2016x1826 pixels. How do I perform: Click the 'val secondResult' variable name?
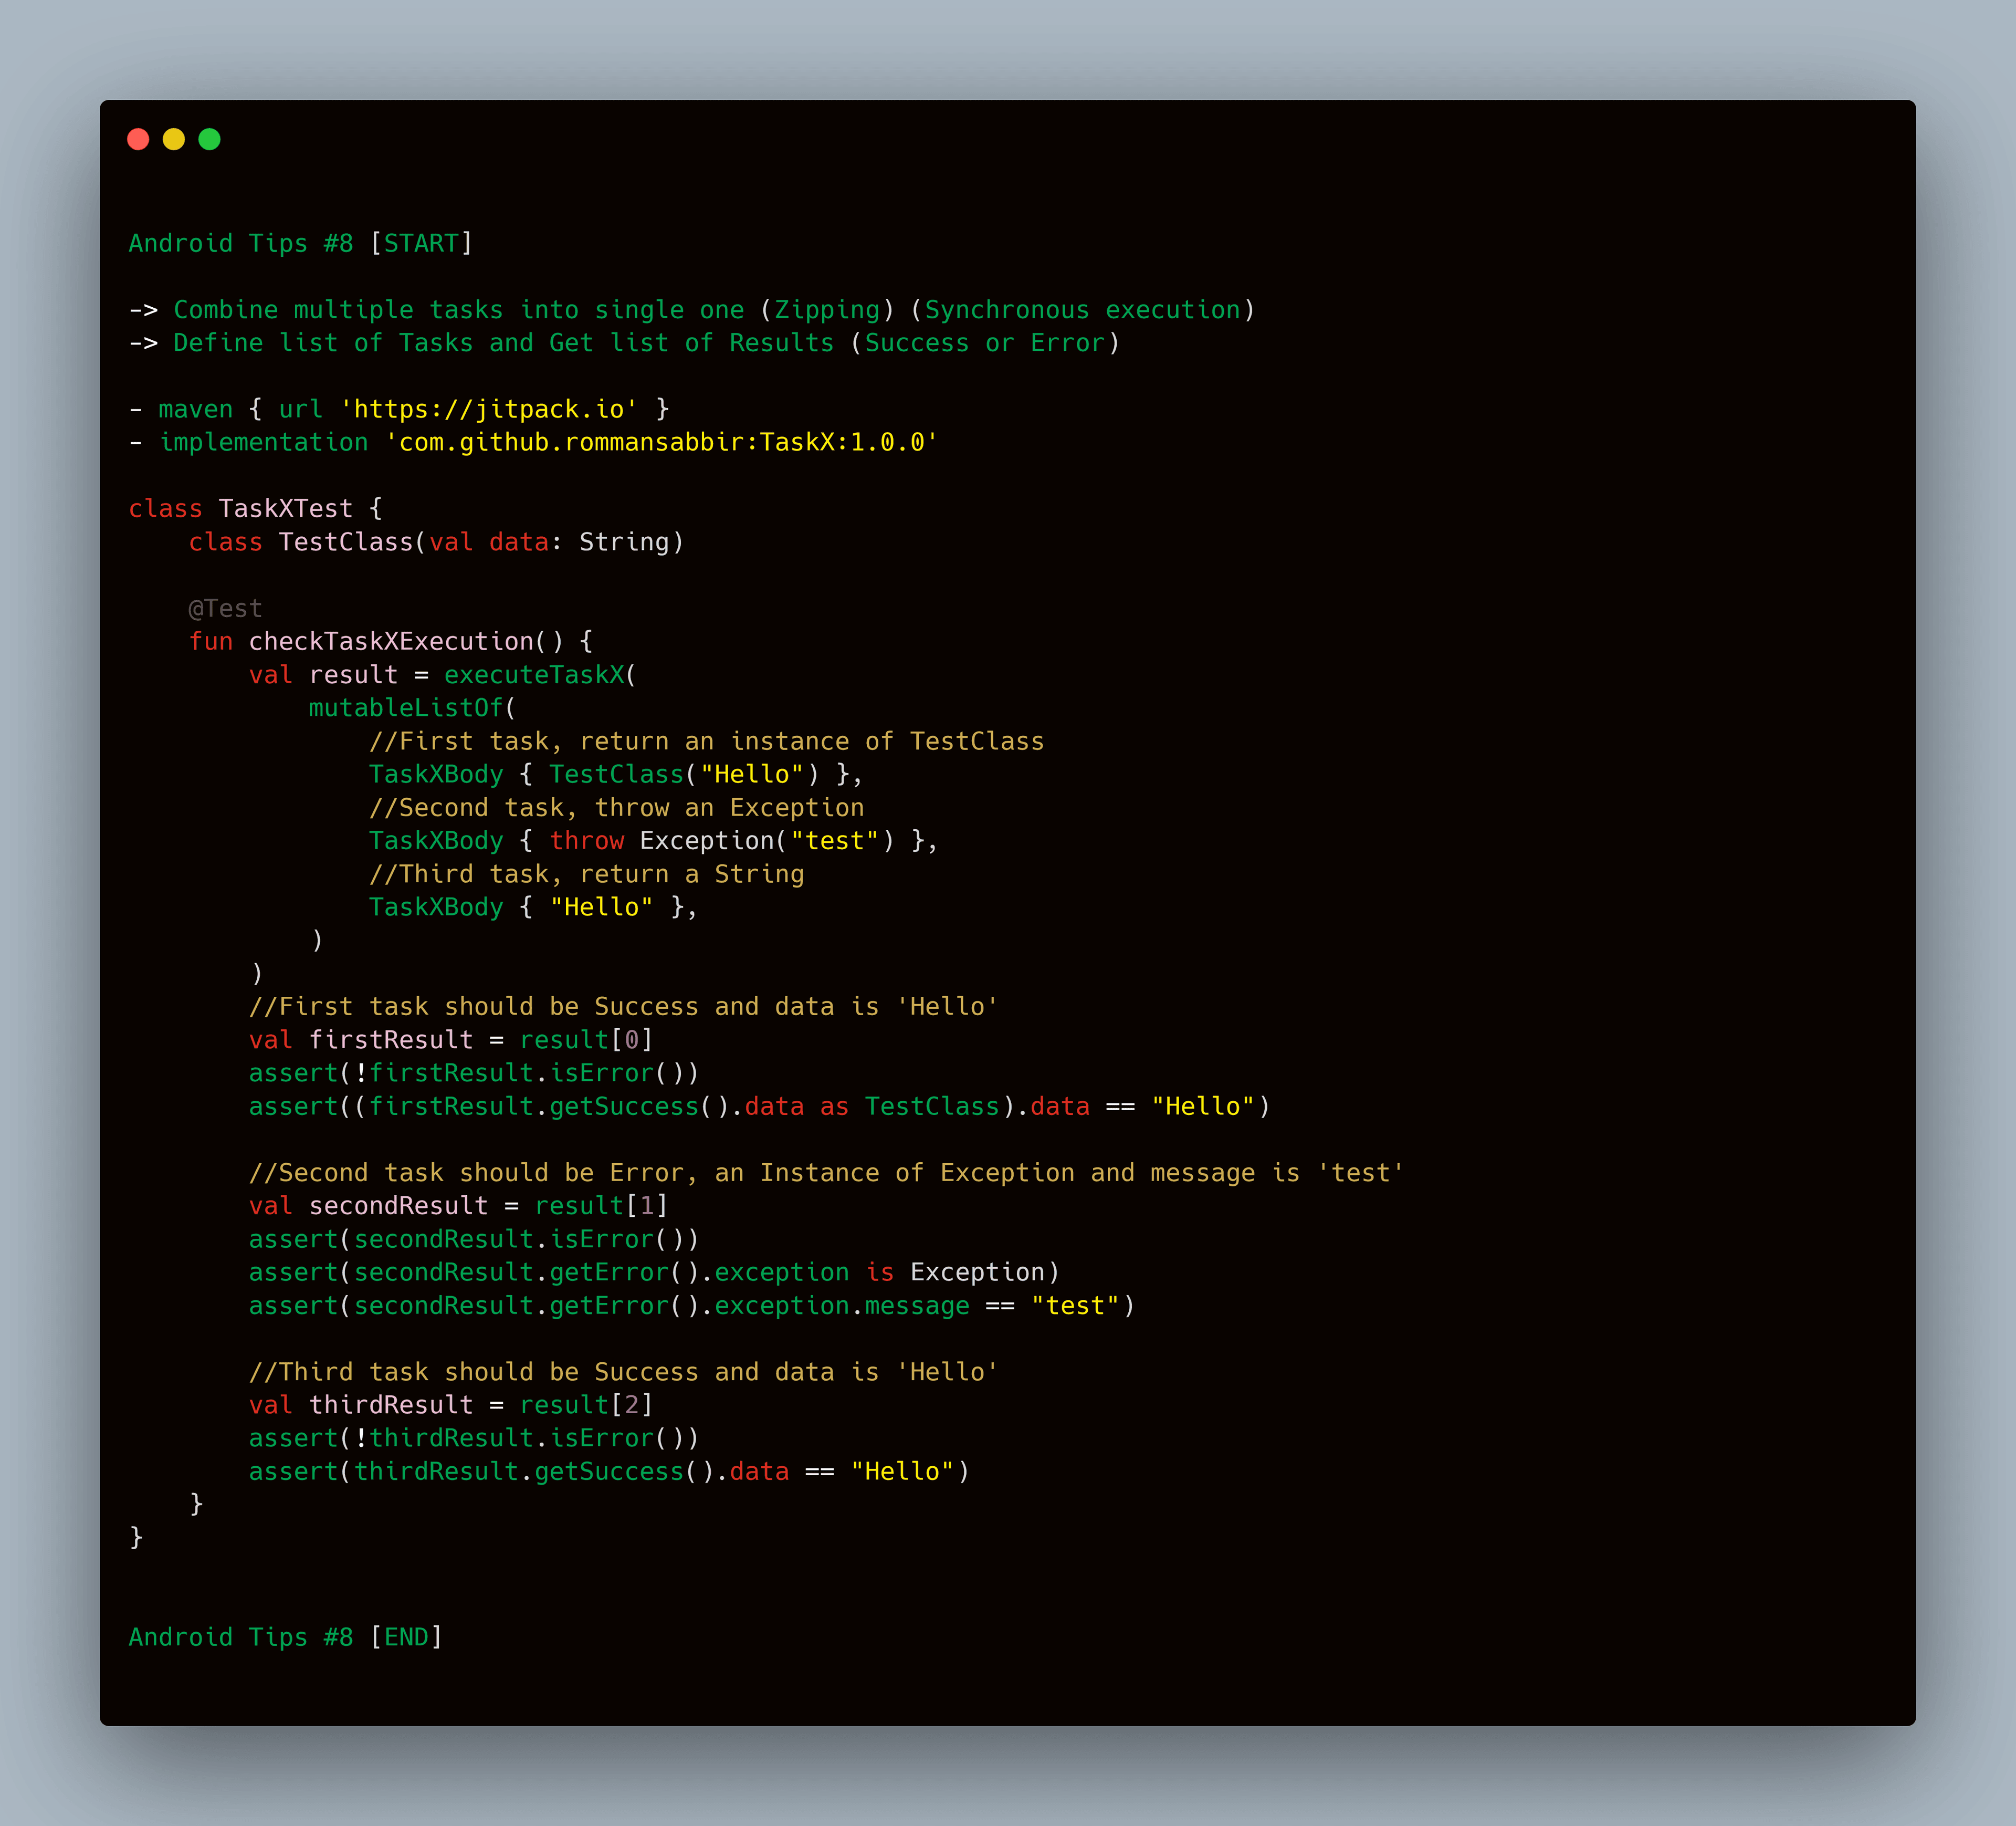pyautogui.click(x=398, y=1206)
